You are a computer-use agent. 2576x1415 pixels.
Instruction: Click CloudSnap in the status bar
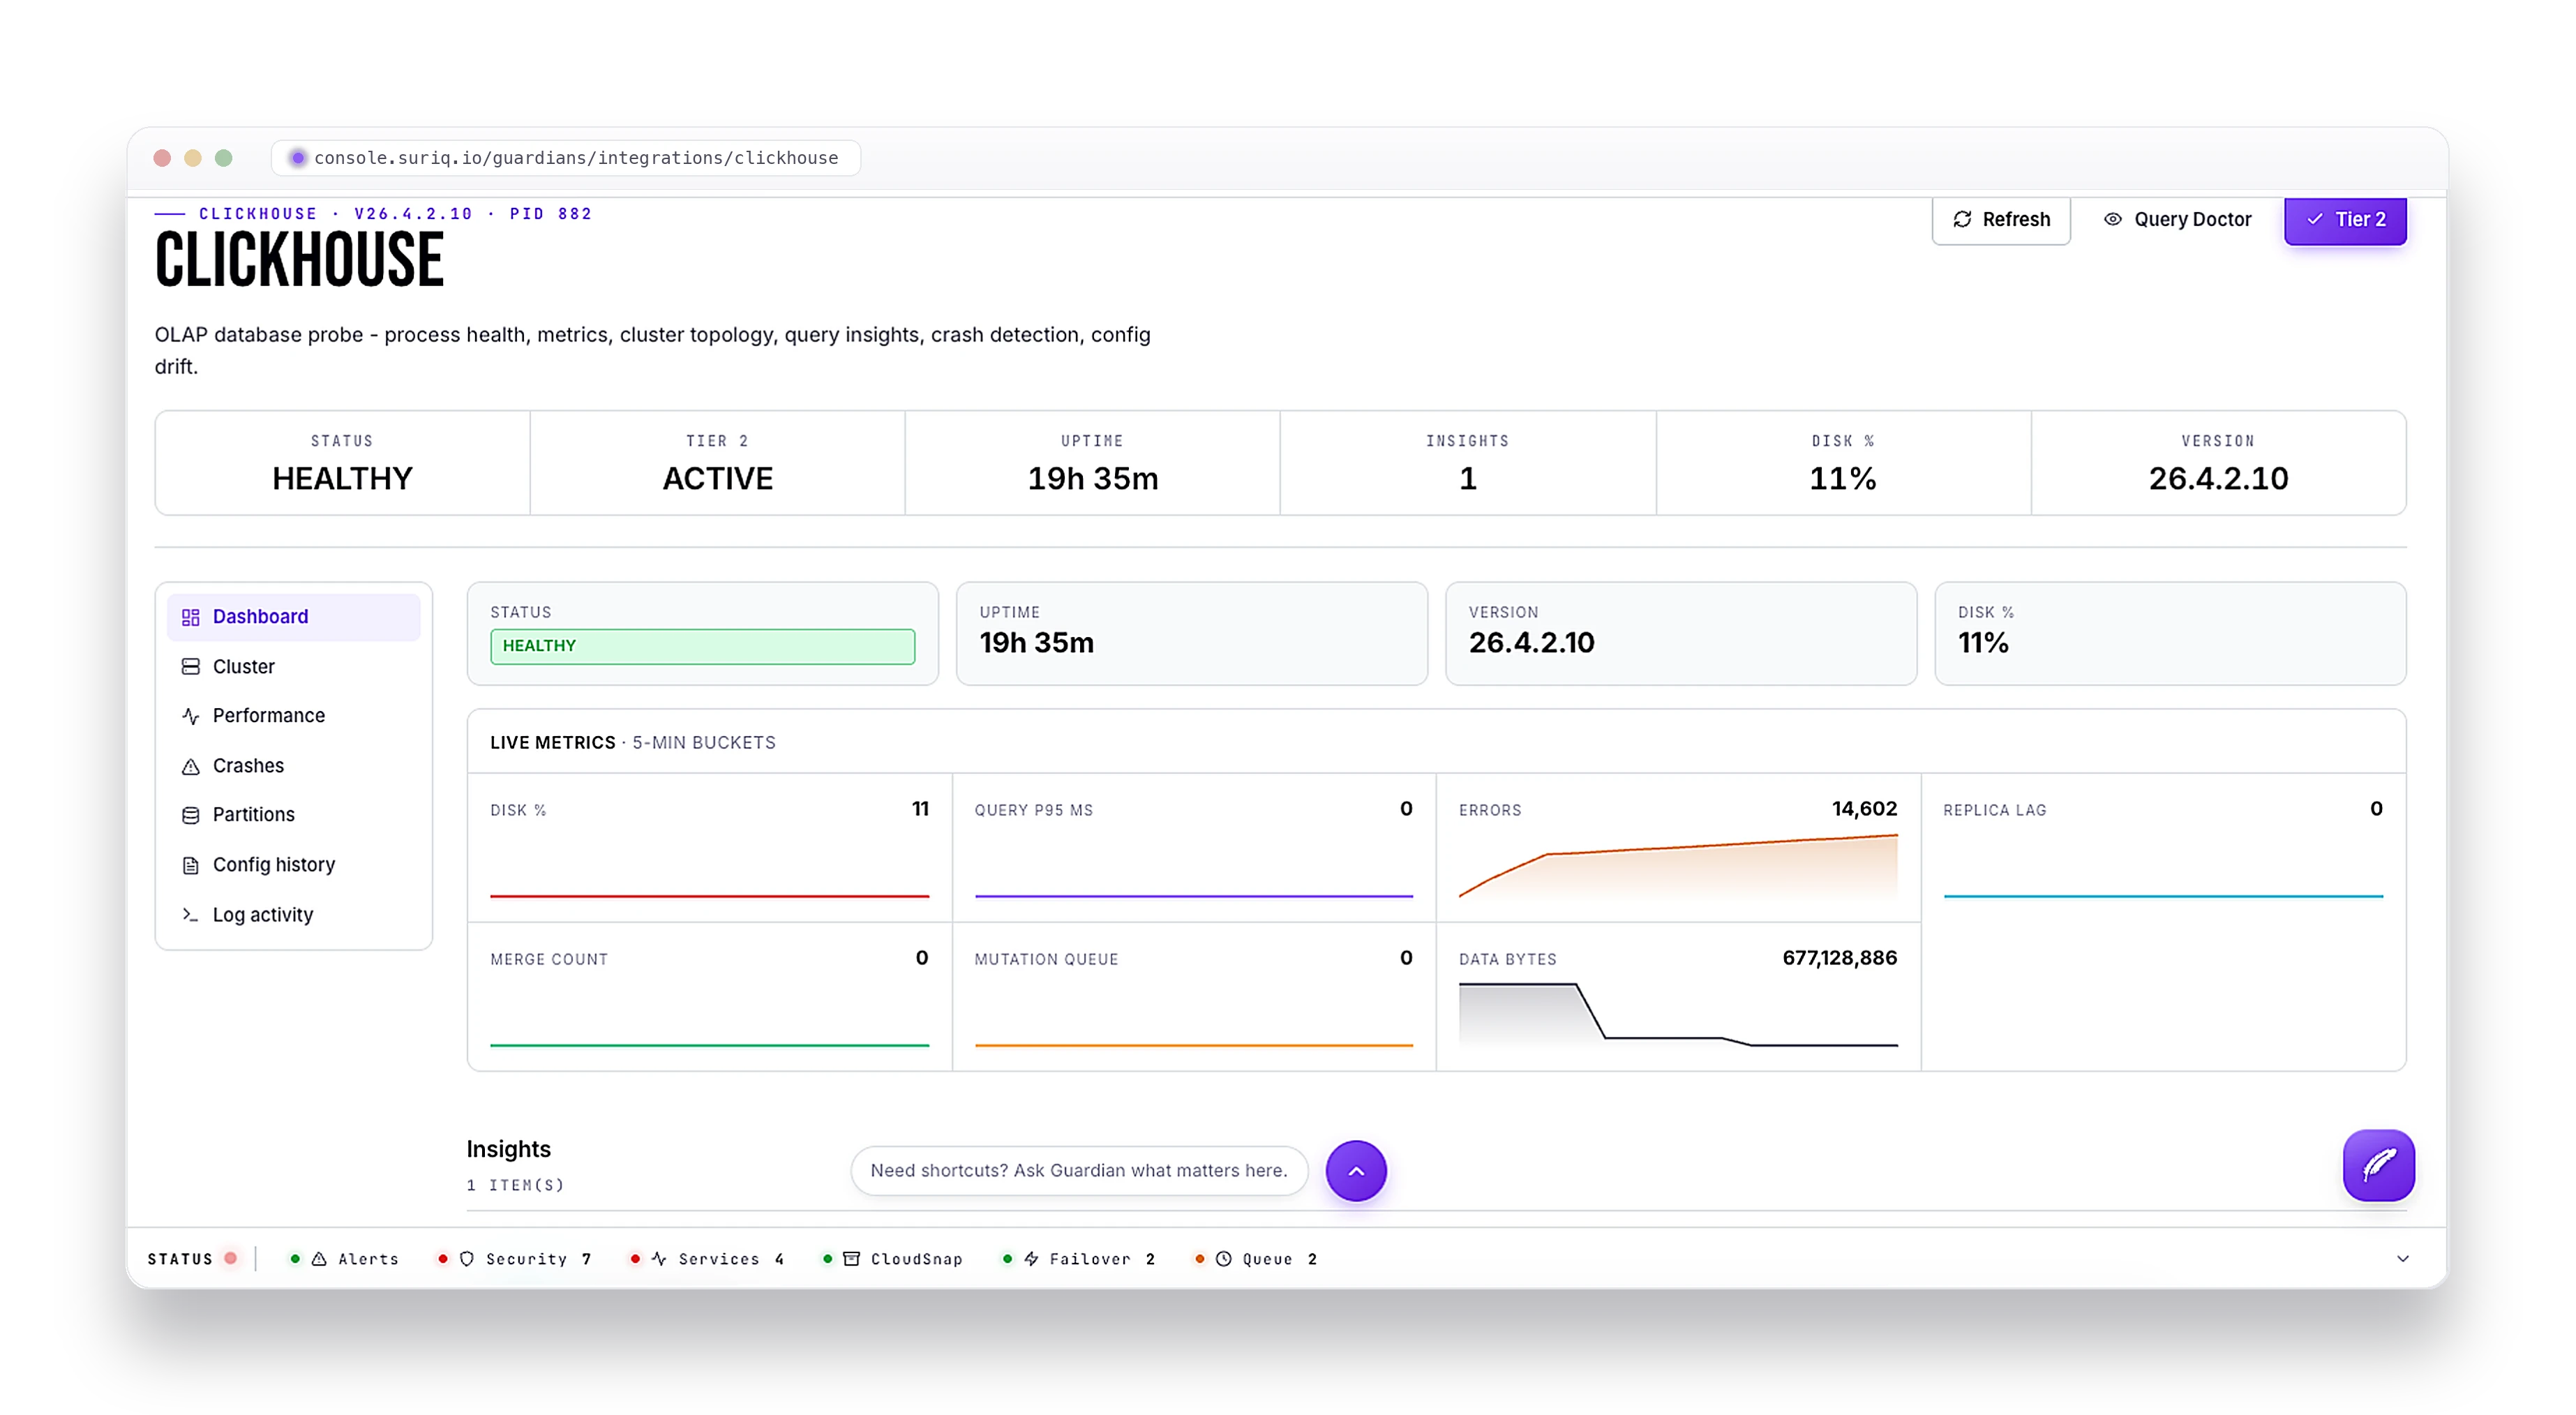(892, 1259)
